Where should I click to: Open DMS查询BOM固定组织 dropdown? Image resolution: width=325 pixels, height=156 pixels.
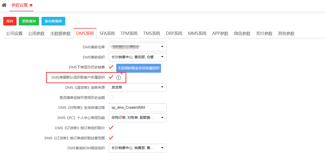137,148
